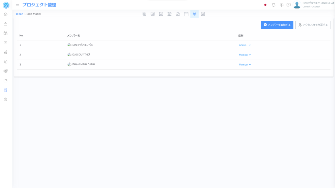Open the mail icon in the sidebar

(6, 43)
